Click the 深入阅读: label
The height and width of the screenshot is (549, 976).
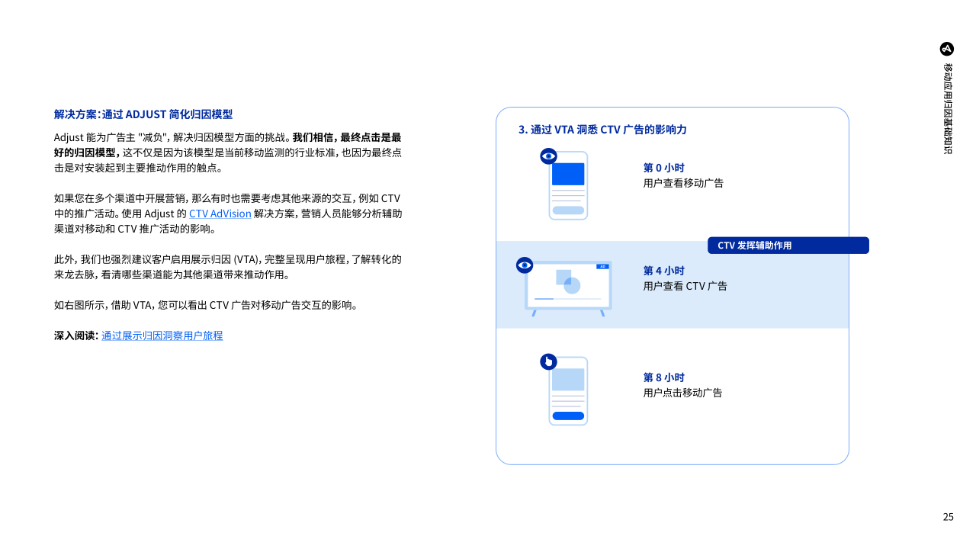tap(76, 335)
